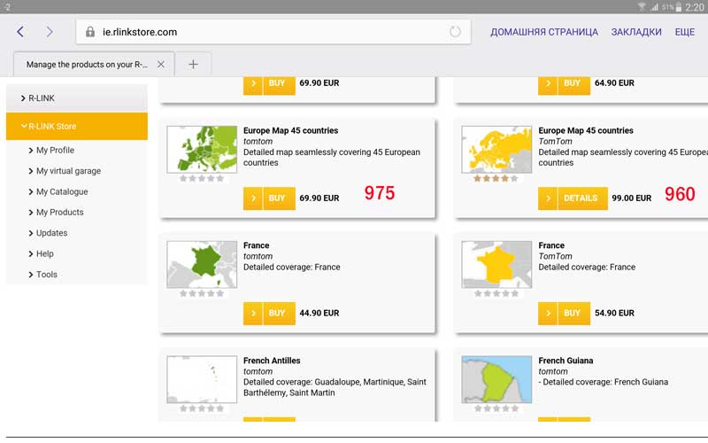
Task: Click the yellow Europe map thumbnail
Action: click(x=496, y=149)
